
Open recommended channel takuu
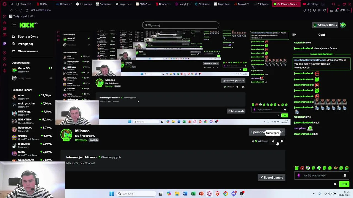pos(32,153)
